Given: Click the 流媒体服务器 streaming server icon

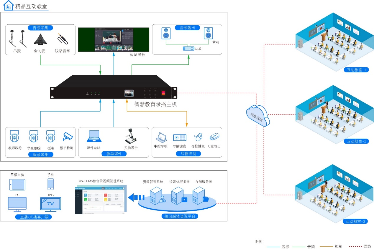Looking at the screenshot, I should pyautogui.click(x=179, y=195).
